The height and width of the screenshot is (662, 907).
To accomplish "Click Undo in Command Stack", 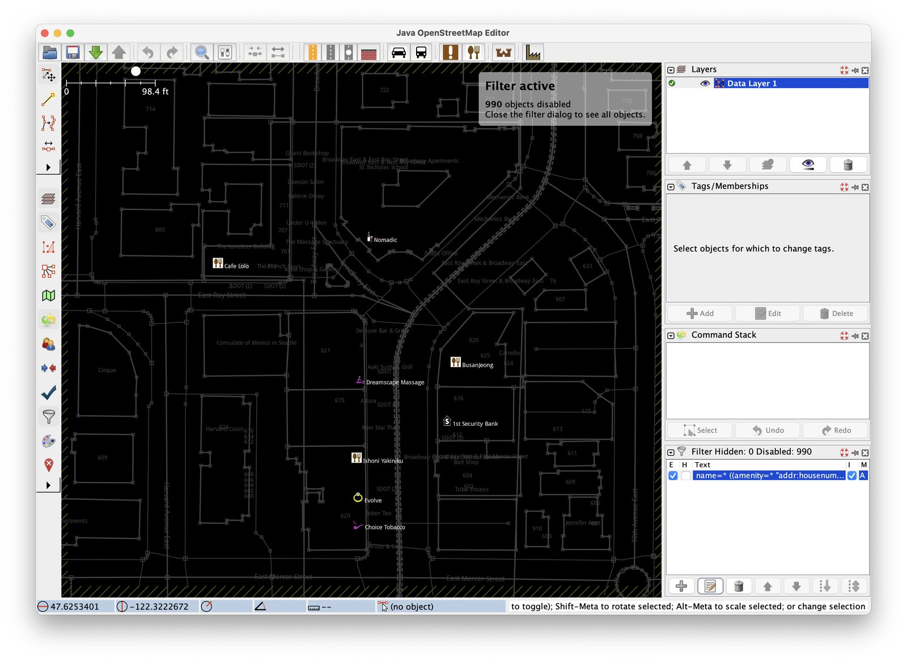I will [x=768, y=430].
